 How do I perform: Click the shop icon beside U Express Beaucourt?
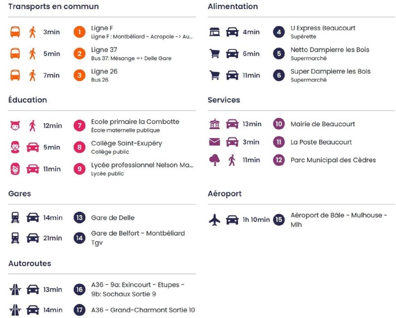click(x=215, y=32)
